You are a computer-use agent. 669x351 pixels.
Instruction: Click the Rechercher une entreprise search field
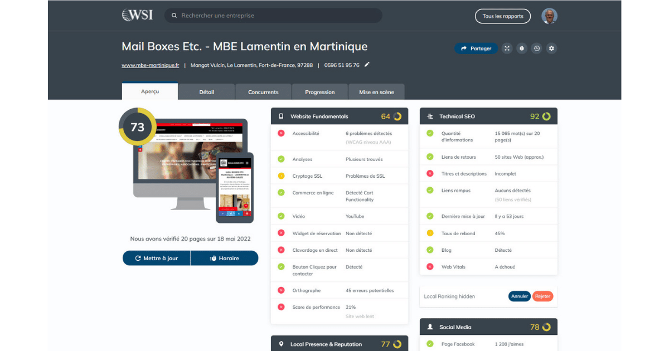pyautogui.click(x=273, y=16)
